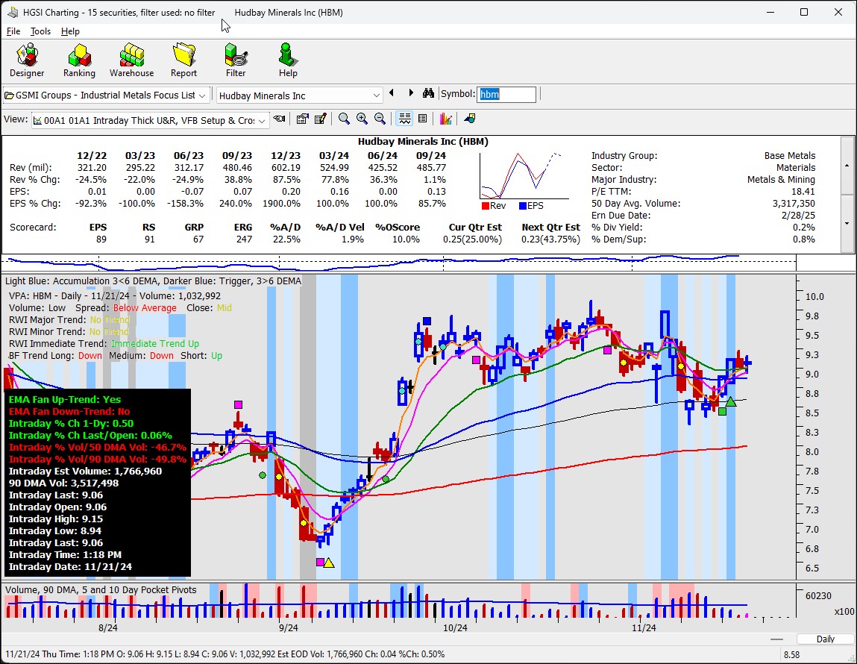Click the plain magnifier zoom icon
Image resolution: width=857 pixels, height=664 pixels.
click(344, 119)
